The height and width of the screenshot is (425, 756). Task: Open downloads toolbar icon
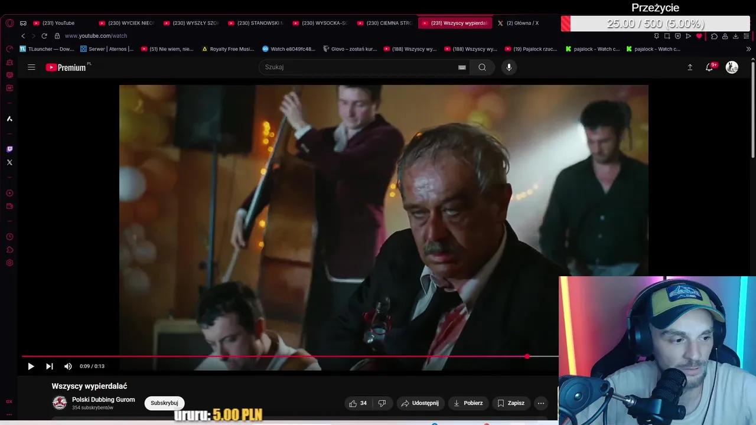tap(735, 36)
